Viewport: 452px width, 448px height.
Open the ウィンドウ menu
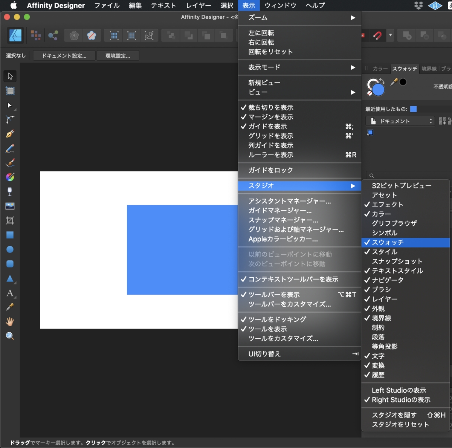point(280,5)
